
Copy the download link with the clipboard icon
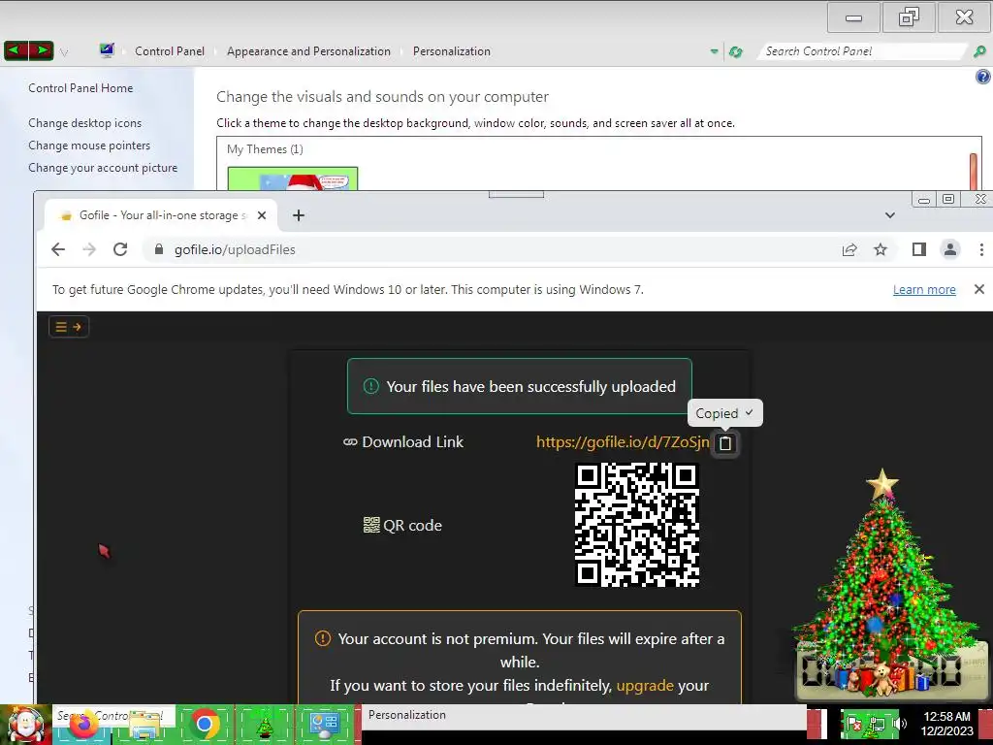coord(725,443)
